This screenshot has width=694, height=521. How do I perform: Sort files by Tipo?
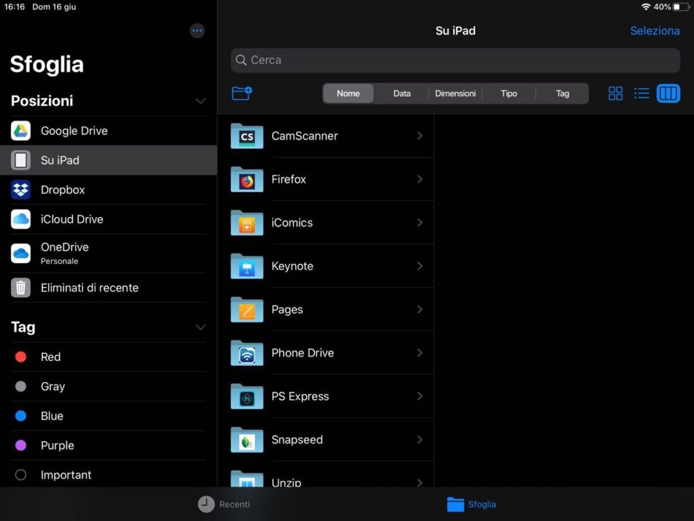[508, 93]
